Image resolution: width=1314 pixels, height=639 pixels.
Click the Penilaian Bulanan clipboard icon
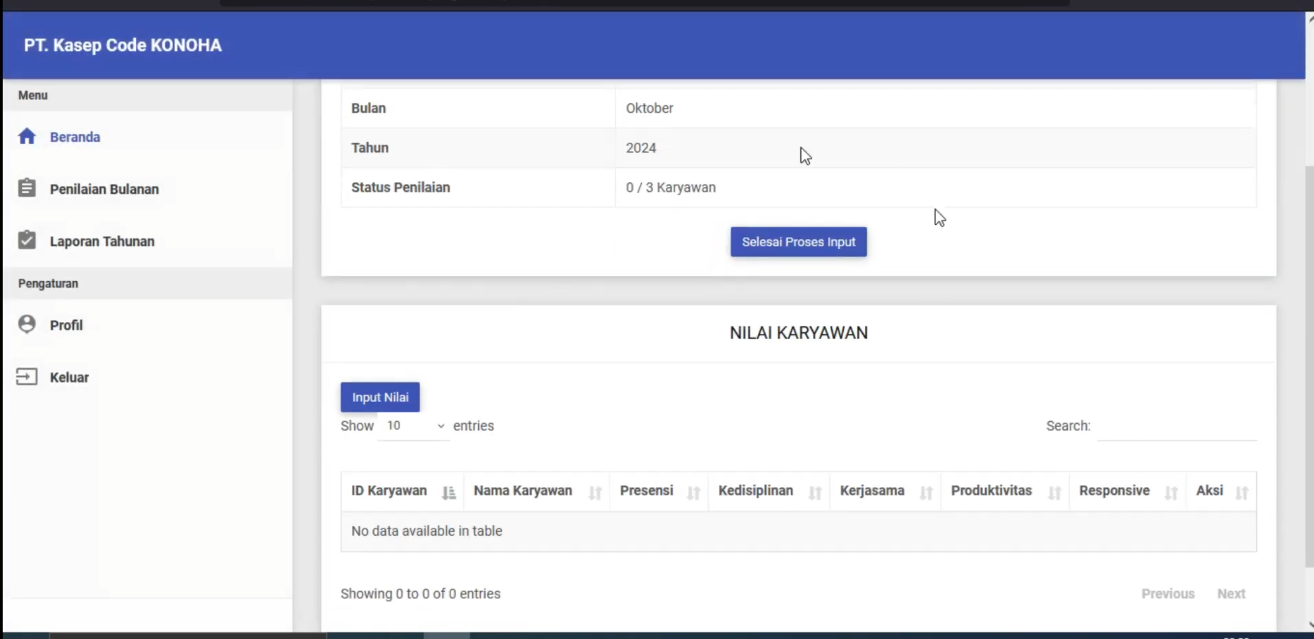click(27, 188)
